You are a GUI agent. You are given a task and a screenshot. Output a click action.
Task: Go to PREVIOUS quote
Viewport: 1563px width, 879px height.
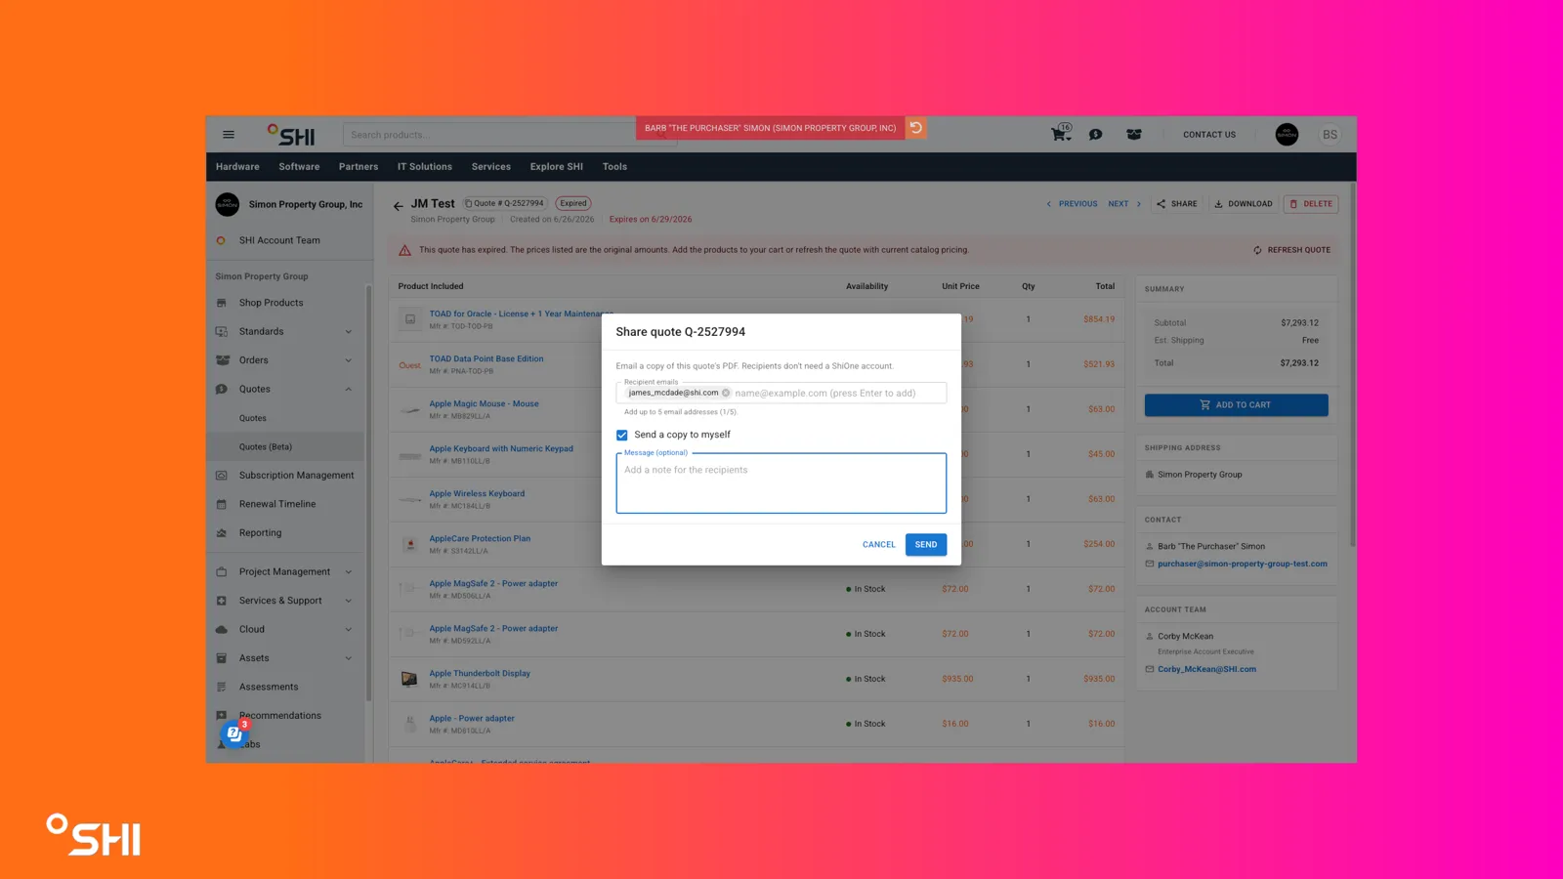point(1072,204)
